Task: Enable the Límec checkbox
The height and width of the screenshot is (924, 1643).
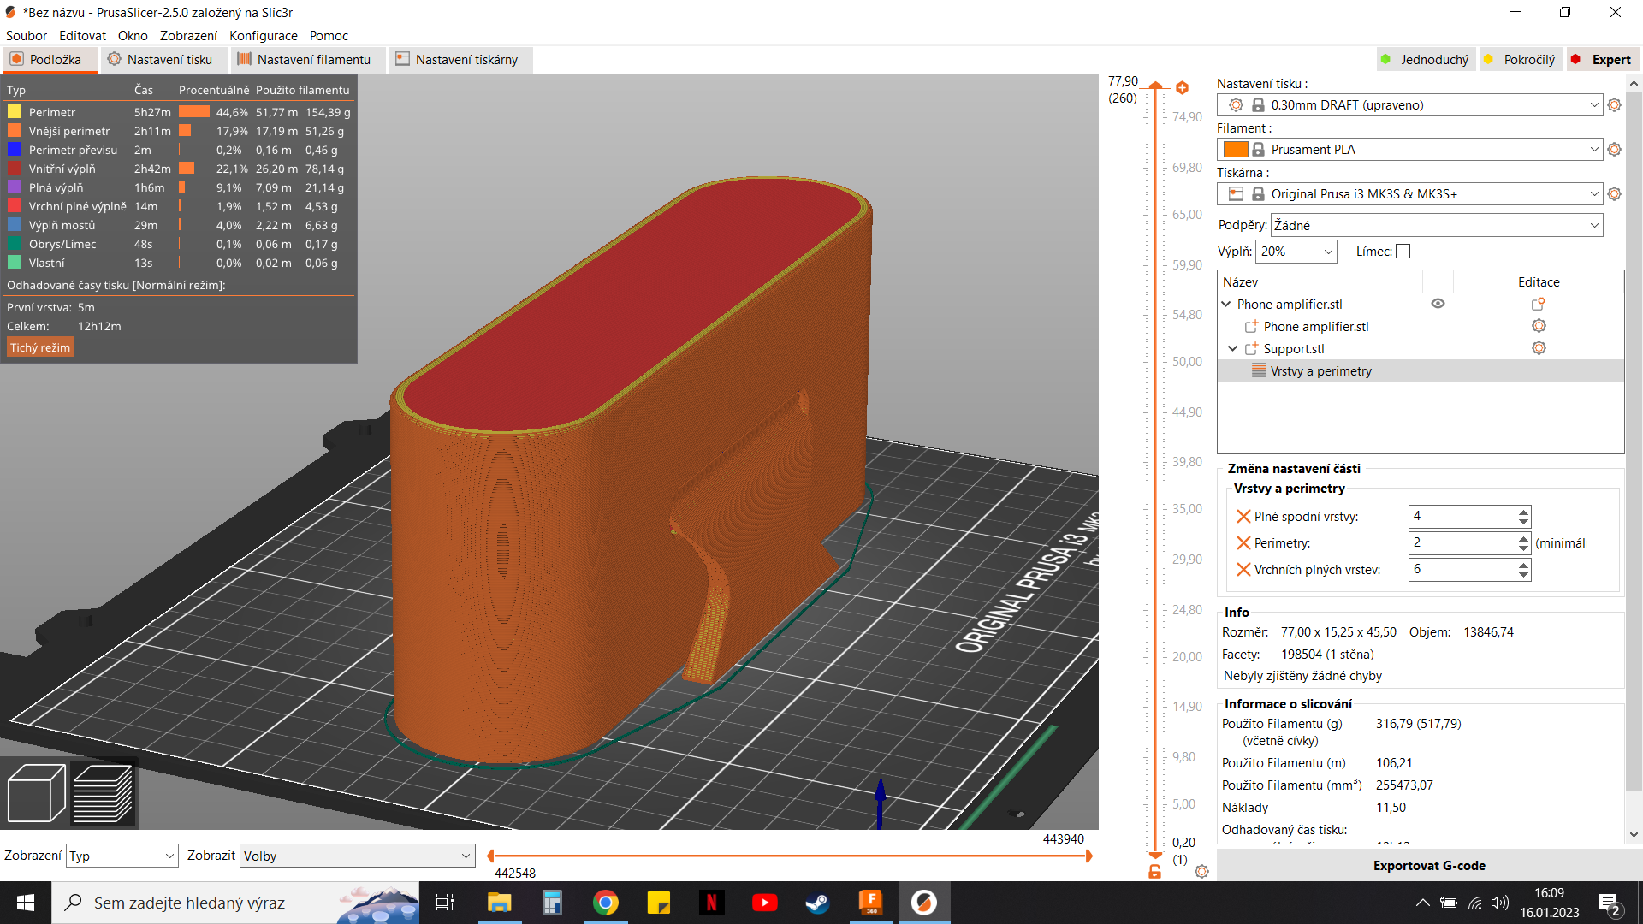Action: [x=1403, y=252]
